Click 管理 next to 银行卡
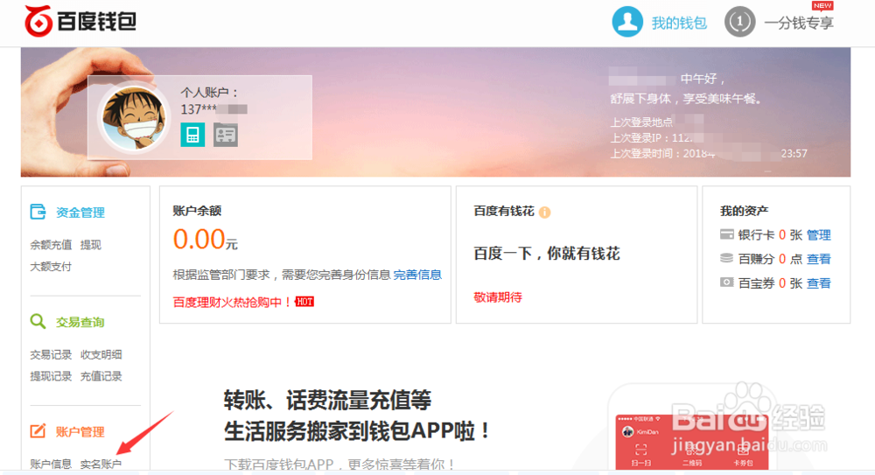 point(819,235)
